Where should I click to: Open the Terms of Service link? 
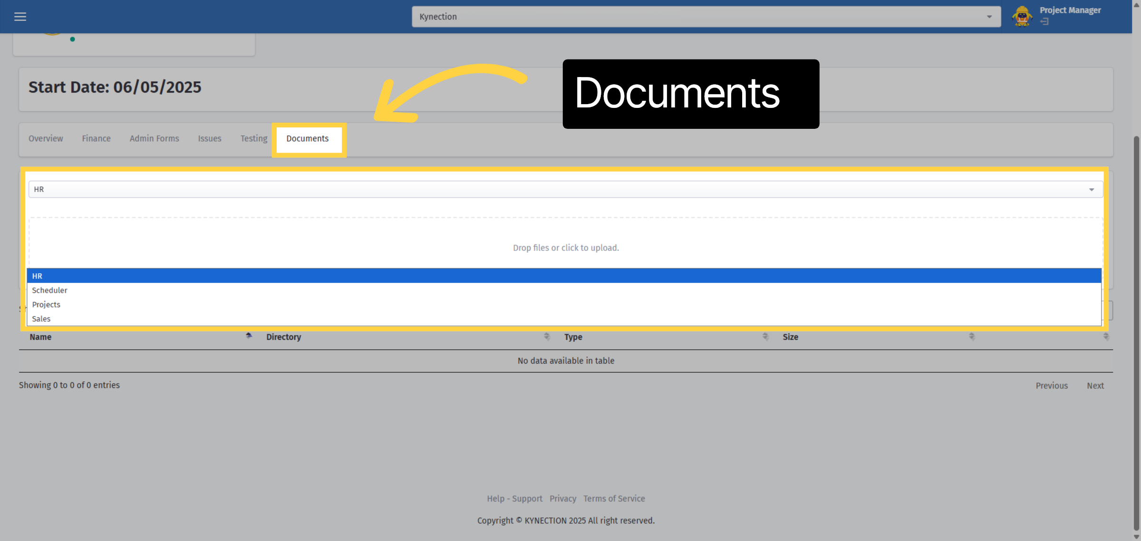pos(614,498)
